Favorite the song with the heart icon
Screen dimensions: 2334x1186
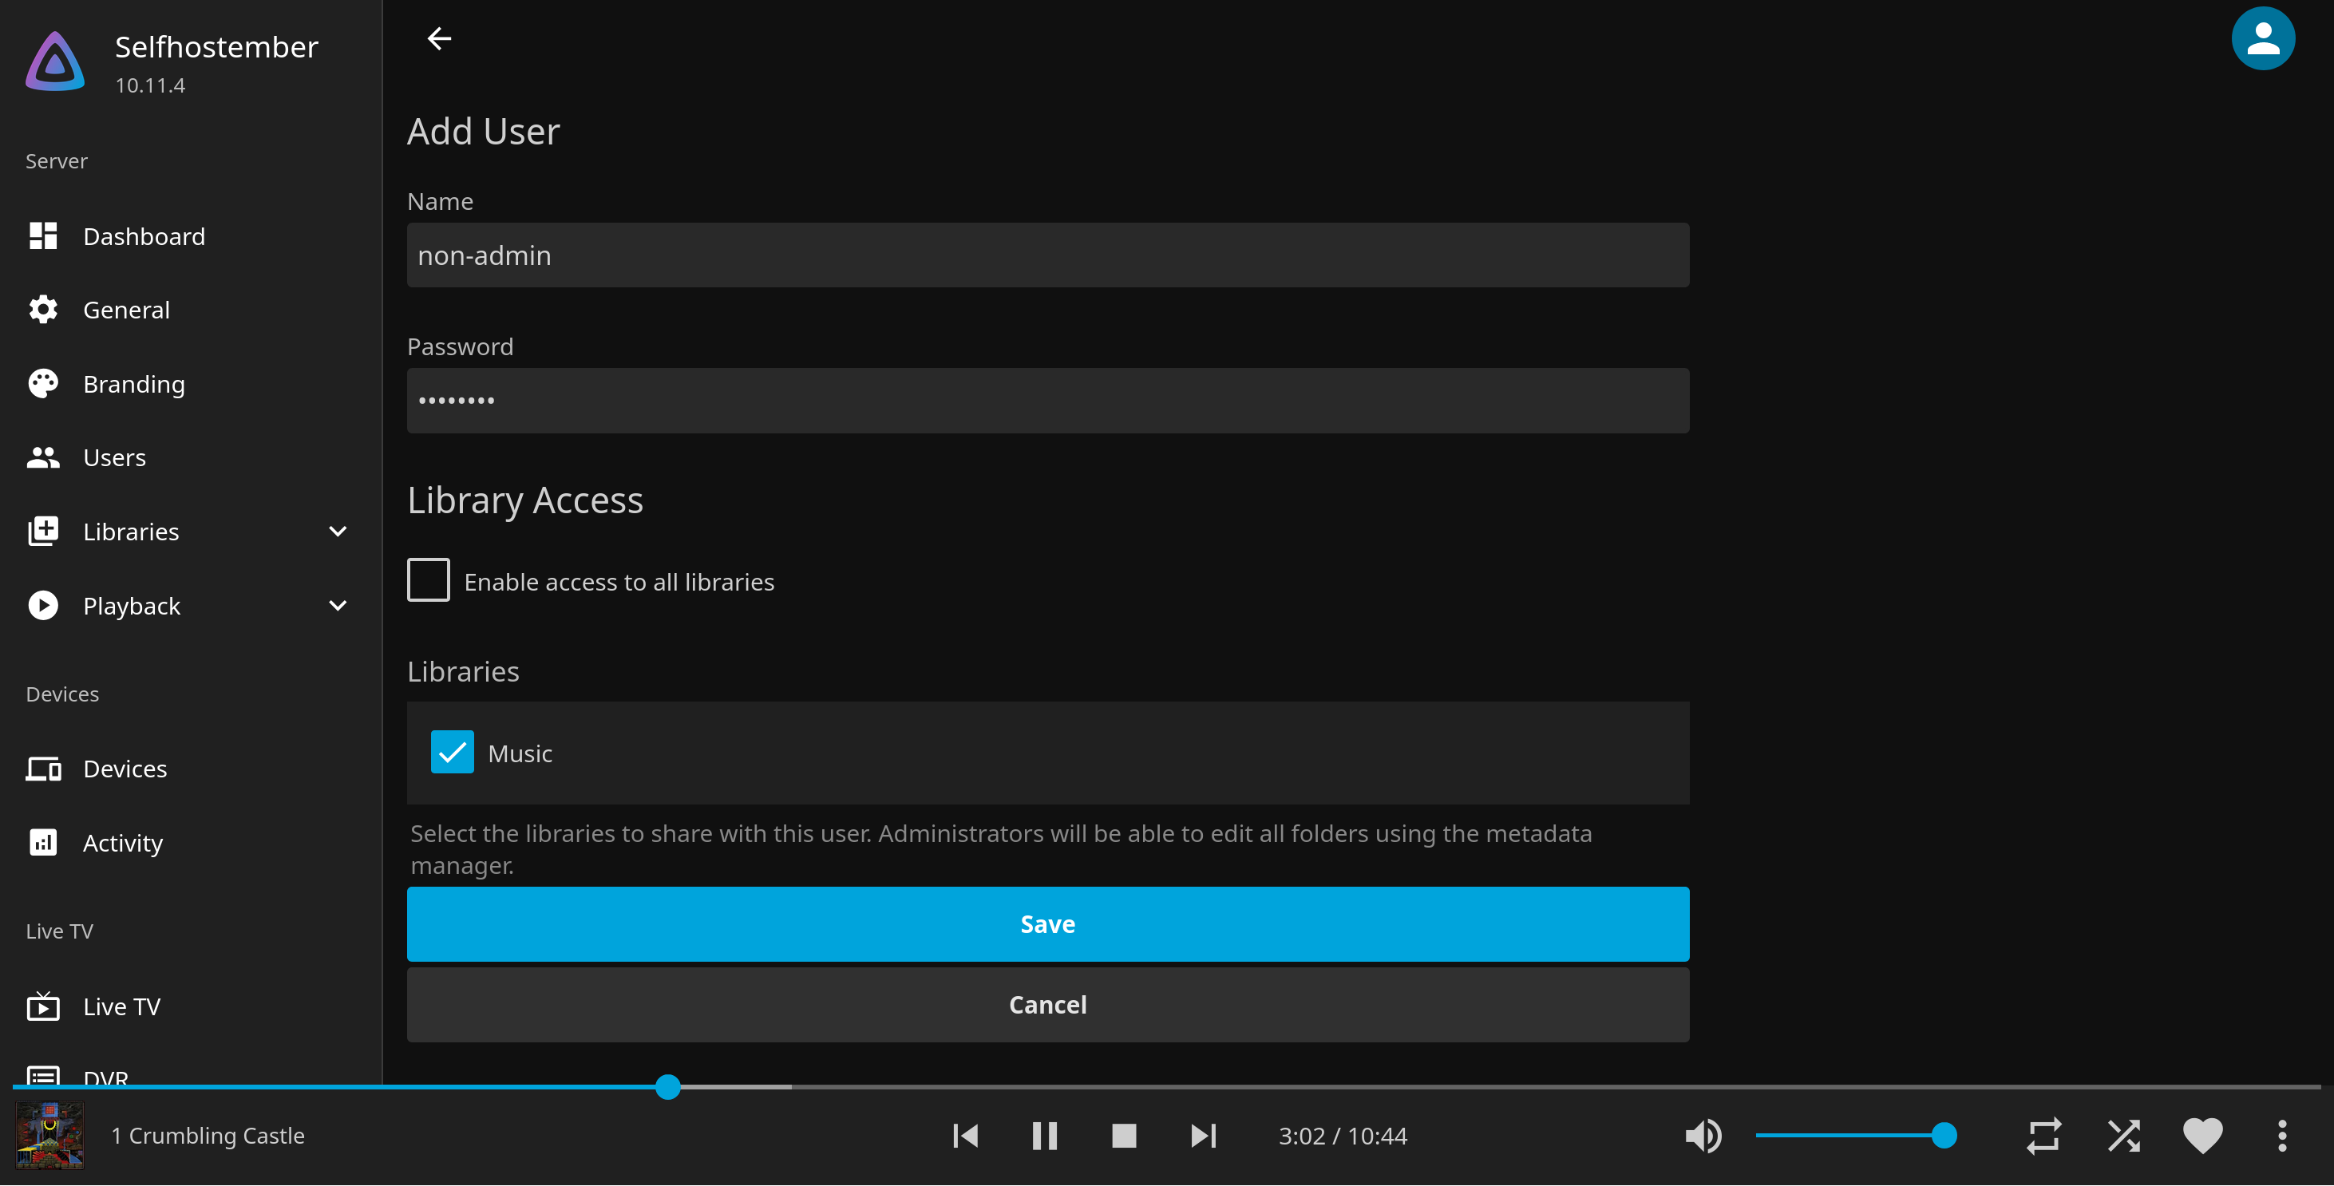coord(2201,1135)
